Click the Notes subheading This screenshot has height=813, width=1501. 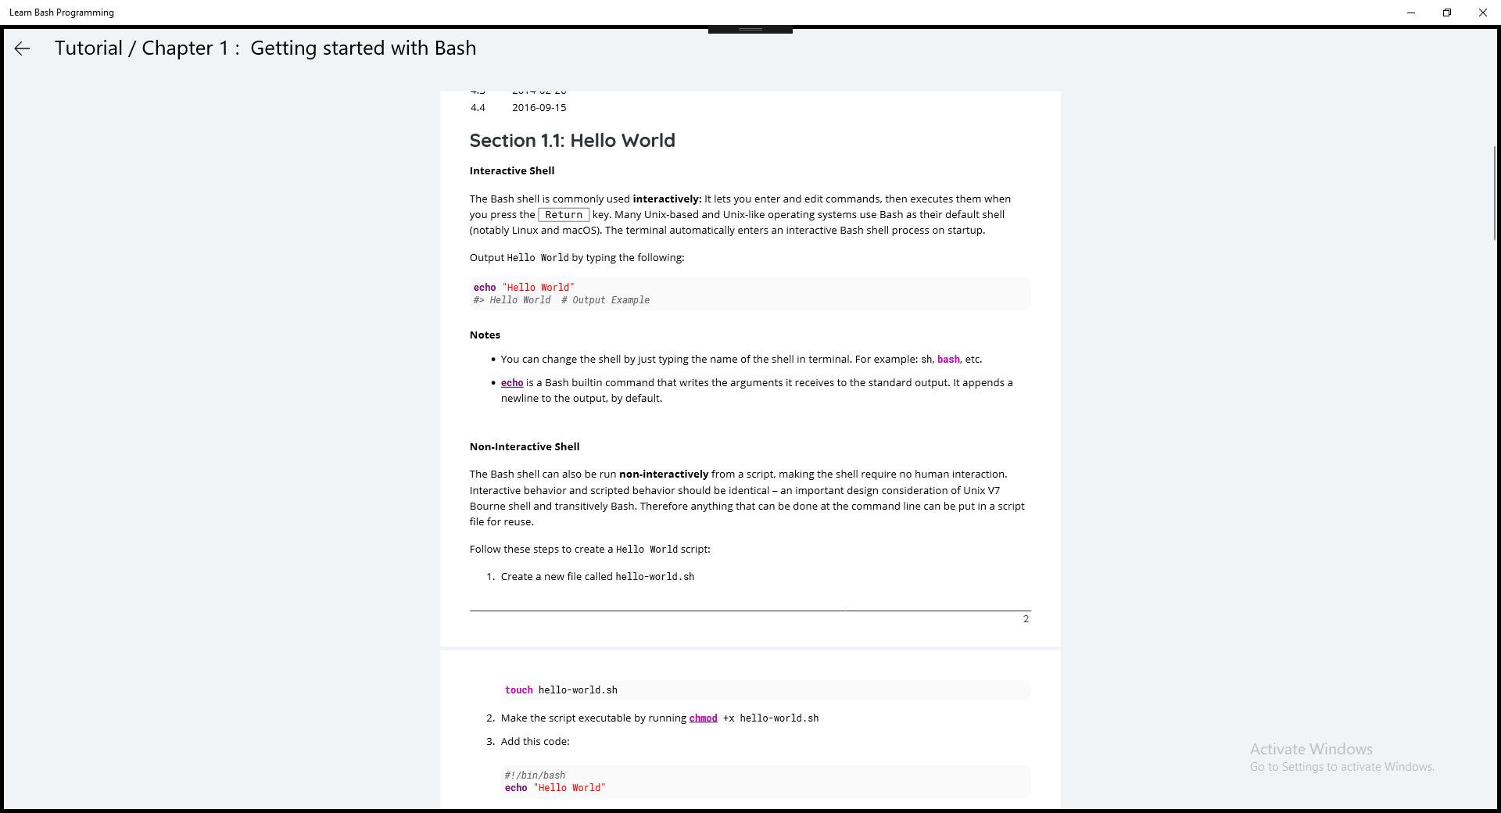pos(485,335)
